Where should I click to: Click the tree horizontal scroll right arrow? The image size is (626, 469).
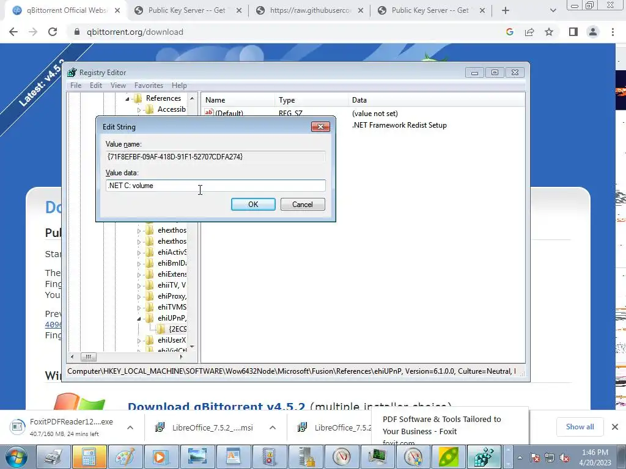click(x=181, y=357)
